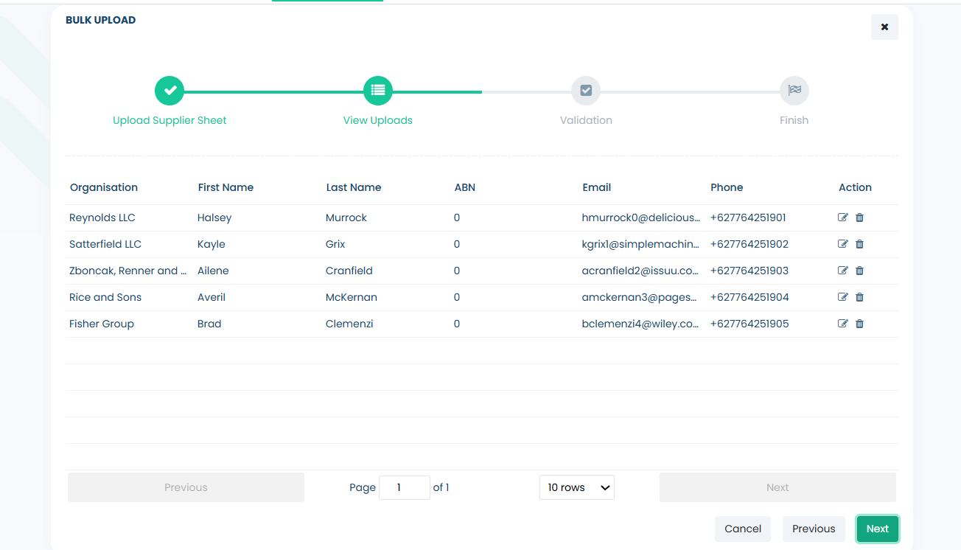The image size is (961, 550).
Task: Delete the Fisher Group entry
Action: (859, 324)
